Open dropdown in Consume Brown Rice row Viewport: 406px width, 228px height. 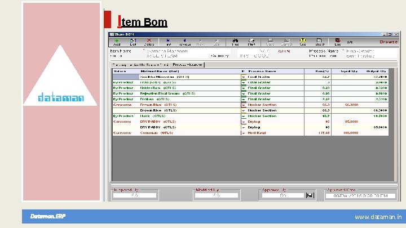coord(244,105)
